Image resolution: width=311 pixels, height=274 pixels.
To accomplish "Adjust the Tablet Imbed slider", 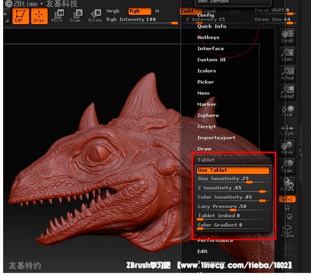I will (x=233, y=217).
